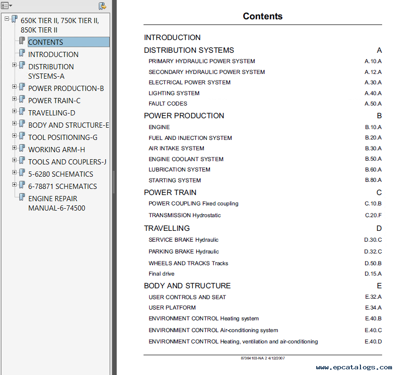
Task: Click the root 650K TIER II bookmark icon
Action: [x=15, y=19]
